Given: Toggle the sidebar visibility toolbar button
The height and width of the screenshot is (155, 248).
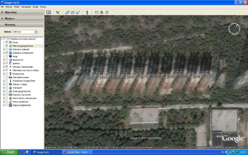Looking at the screenshot, I should click(48, 12).
